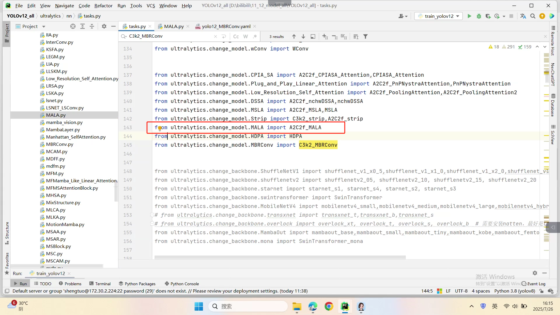This screenshot has height=315, width=560.
Task: Expand the profile run options arrow
Action: [x=504, y=16]
